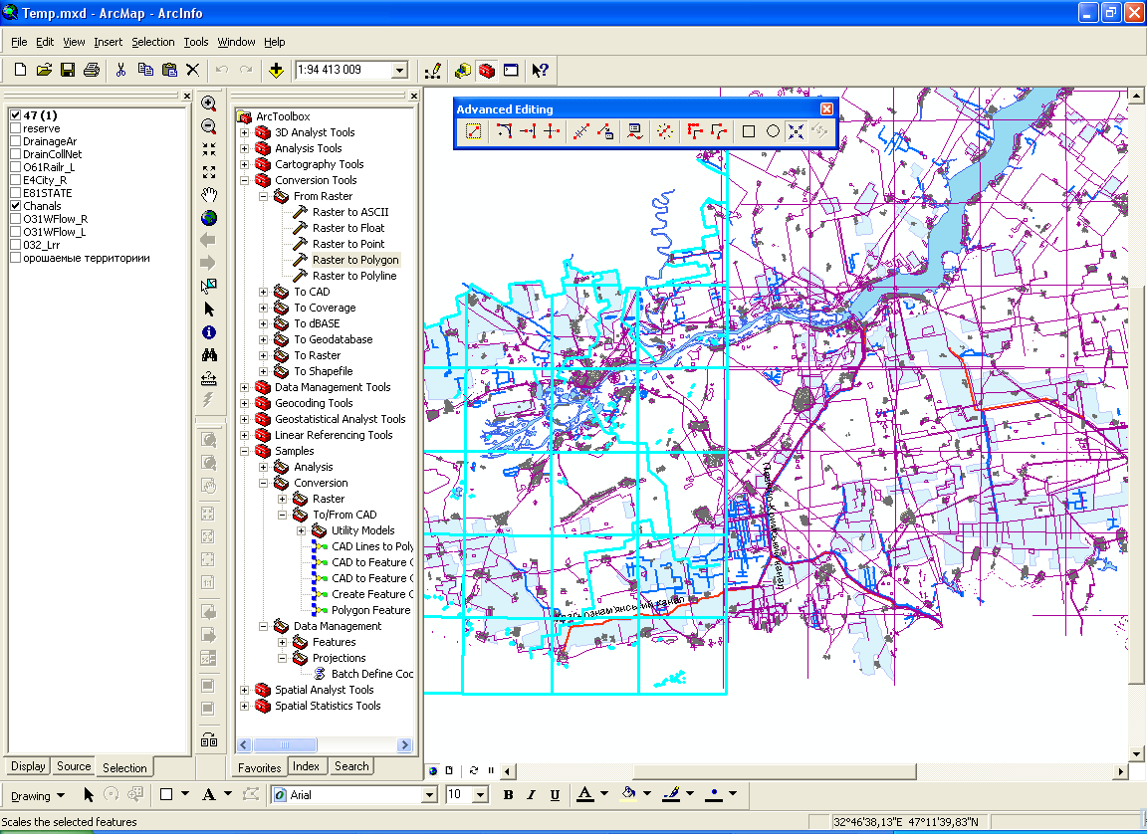
Task: Open the Drawing menu button
Action: point(37,796)
